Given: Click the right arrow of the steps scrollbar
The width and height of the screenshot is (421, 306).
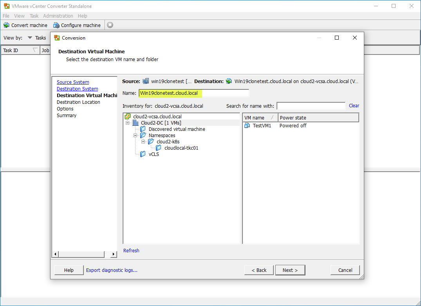Looking at the screenshot, I should 114,254.
